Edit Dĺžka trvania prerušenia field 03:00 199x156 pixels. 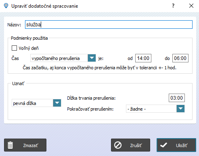coord(177,98)
